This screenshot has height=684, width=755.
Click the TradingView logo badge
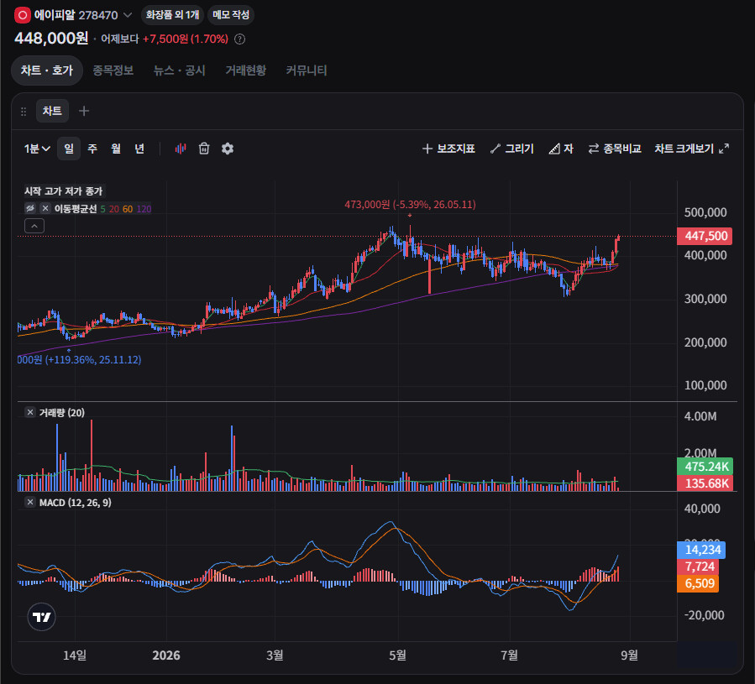coord(42,617)
